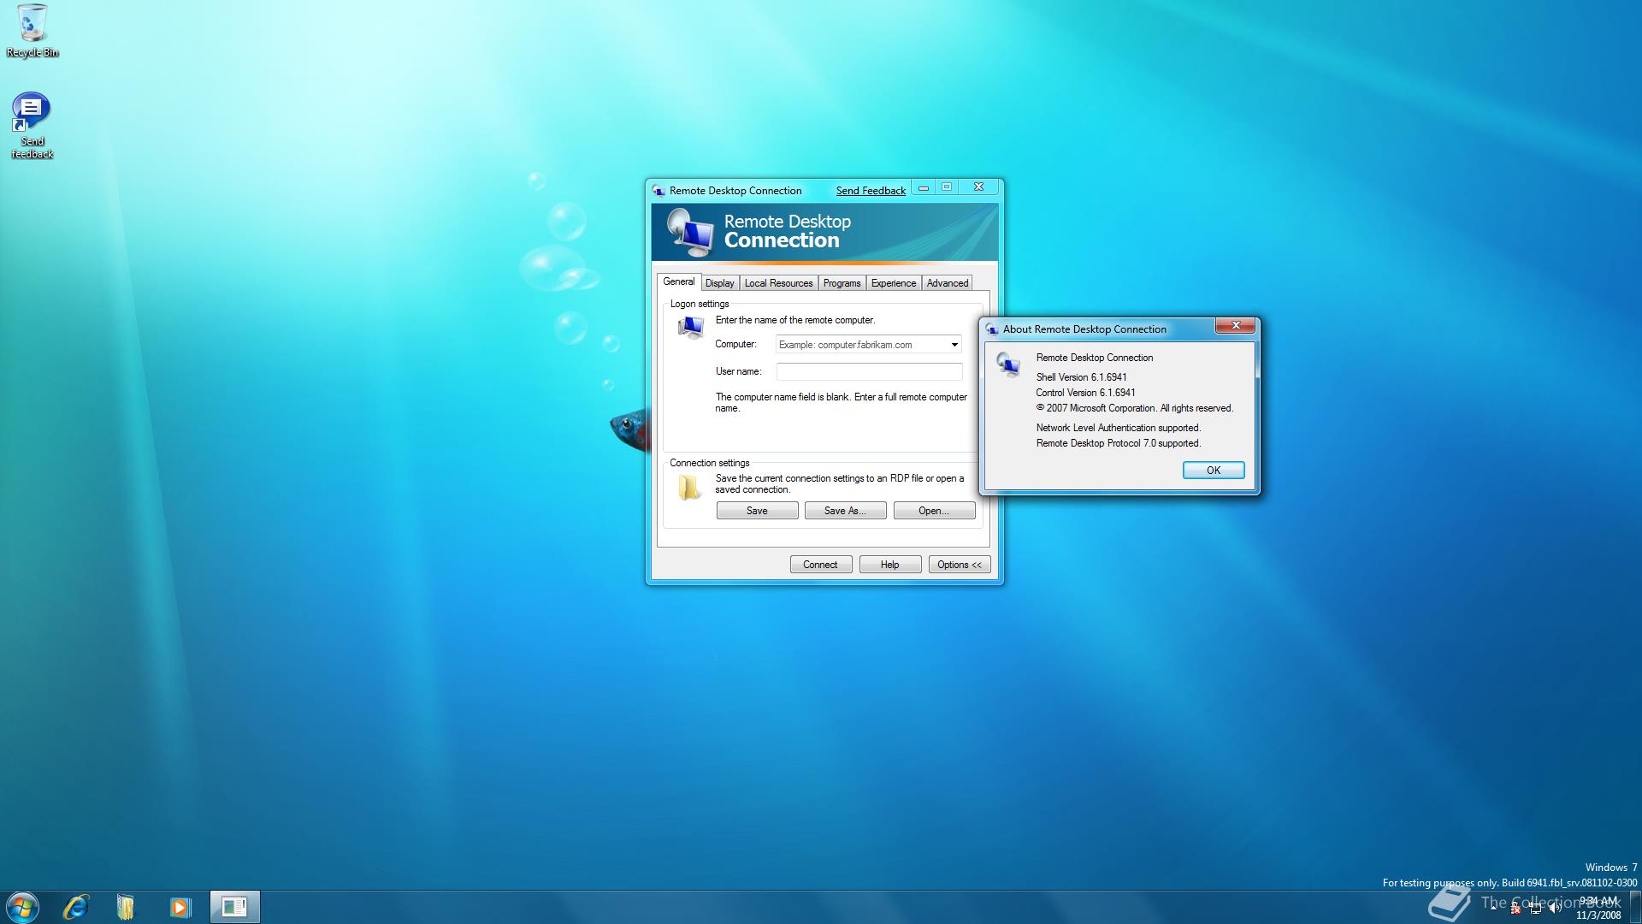Image resolution: width=1642 pixels, height=924 pixels.
Task: Click the Help button
Action: 890,565
